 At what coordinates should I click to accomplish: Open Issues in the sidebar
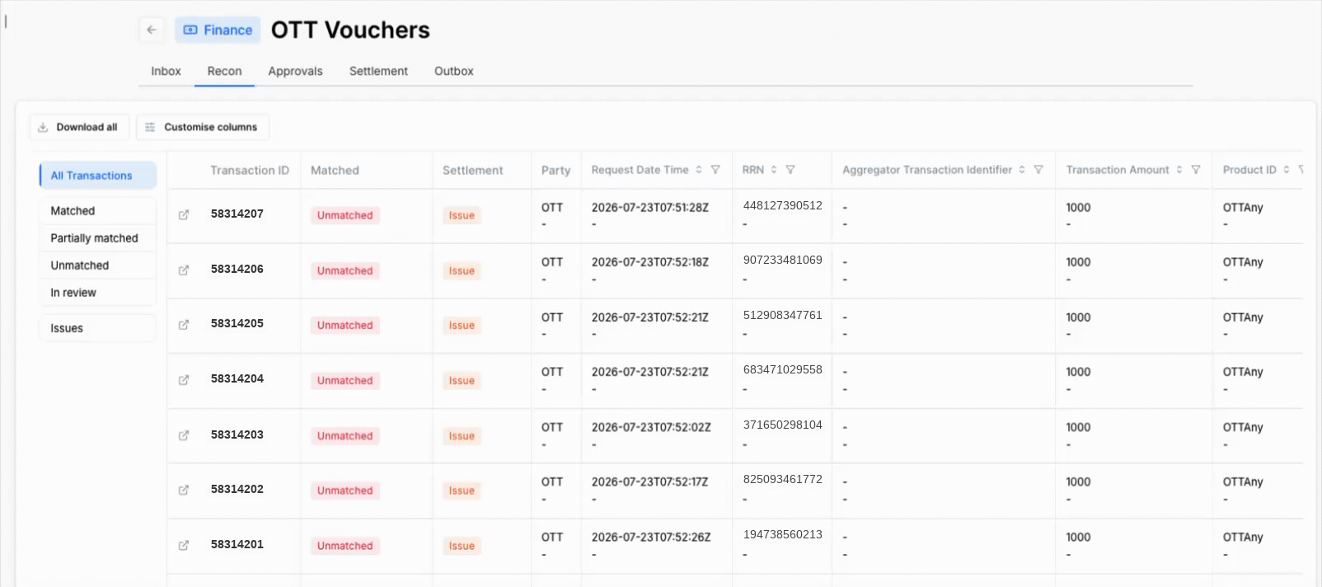coord(98,328)
